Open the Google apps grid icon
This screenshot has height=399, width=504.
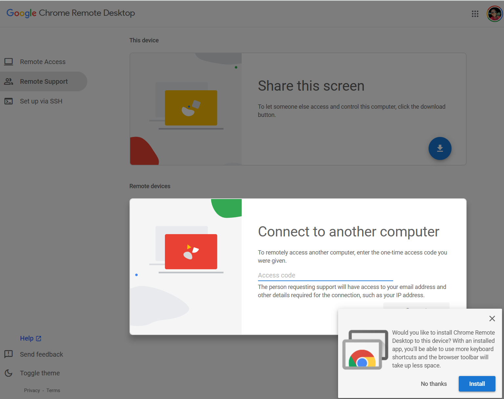tap(475, 14)
